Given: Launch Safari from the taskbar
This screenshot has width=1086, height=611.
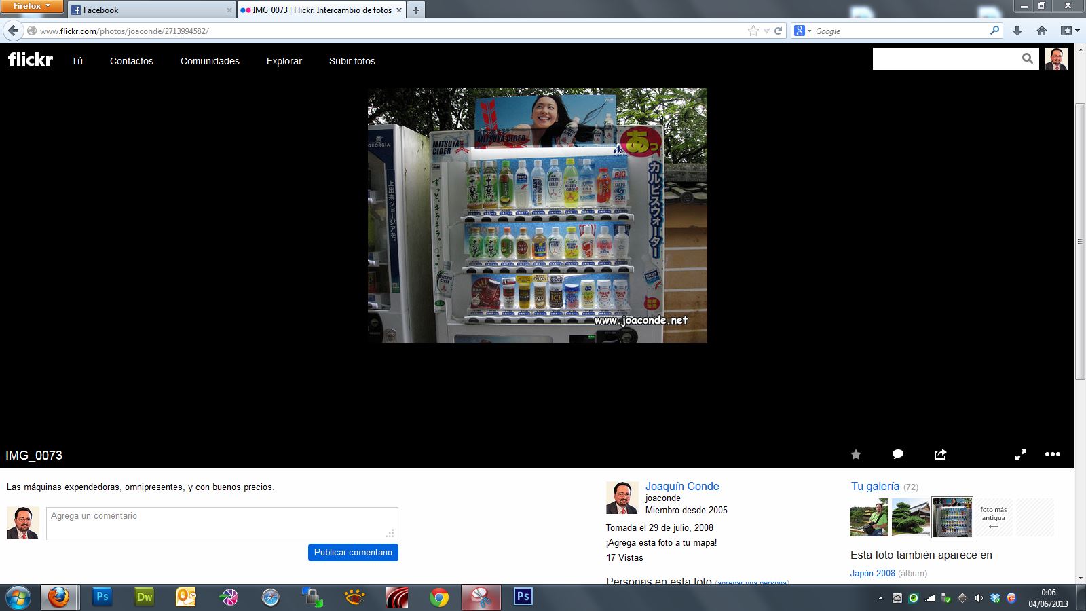Looking at the screenshot, I should pos(270,597).
